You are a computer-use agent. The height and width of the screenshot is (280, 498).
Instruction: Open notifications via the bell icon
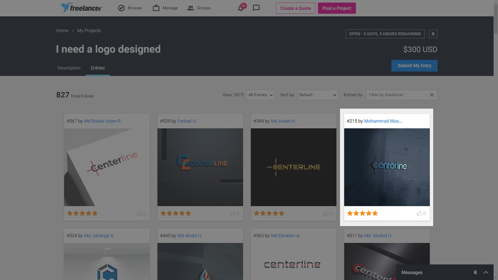point(241,8)
